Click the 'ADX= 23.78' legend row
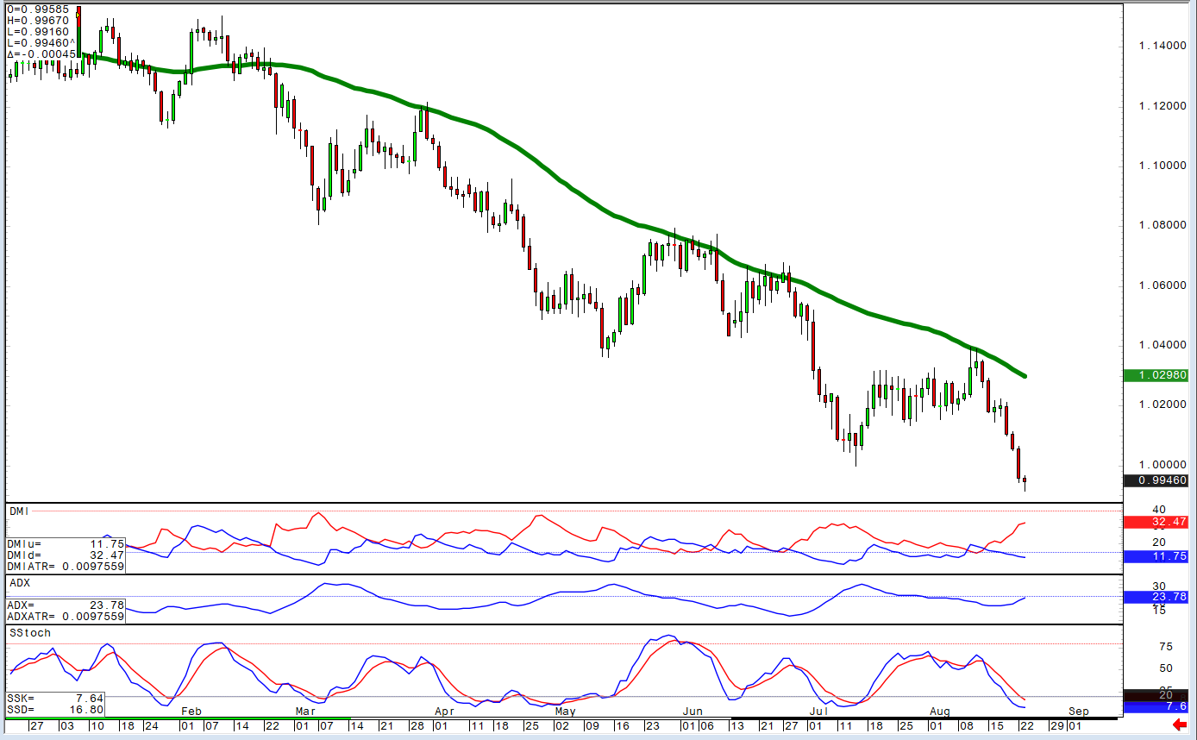Viewport: 1197px width, 740px height. pos(66,605)
